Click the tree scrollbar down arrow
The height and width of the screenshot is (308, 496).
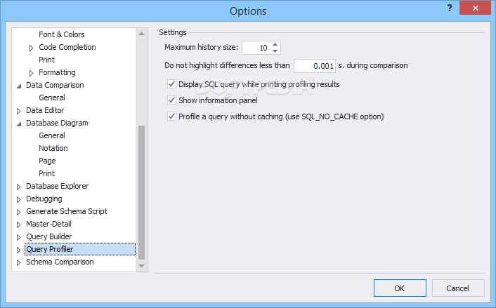(141, 266)
